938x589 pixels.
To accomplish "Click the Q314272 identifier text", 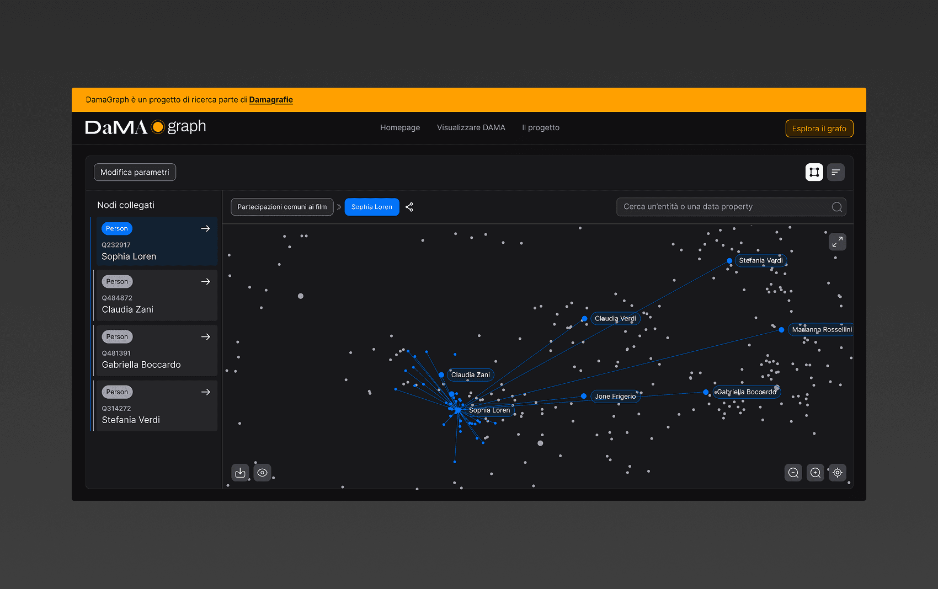I will (x=116, y=408).
